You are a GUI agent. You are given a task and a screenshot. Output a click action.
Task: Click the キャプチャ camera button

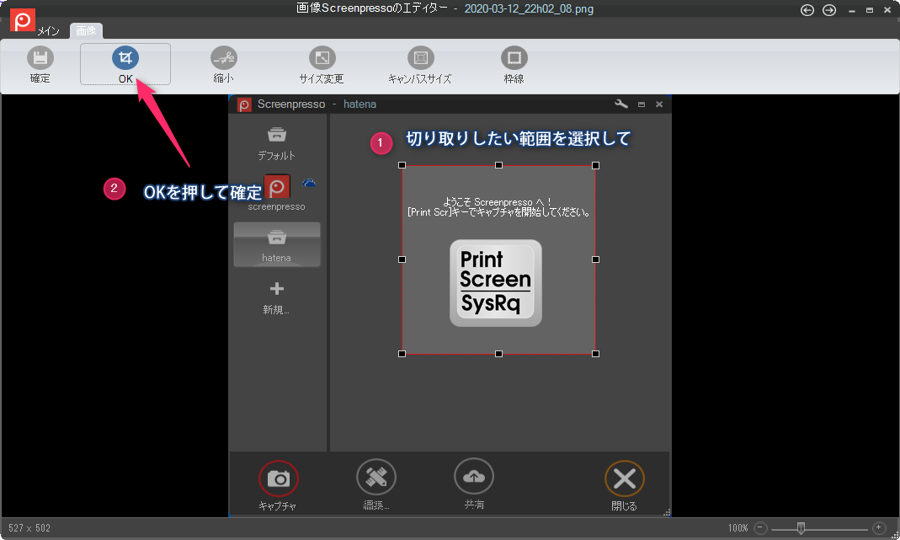click(x=279, y=478)
